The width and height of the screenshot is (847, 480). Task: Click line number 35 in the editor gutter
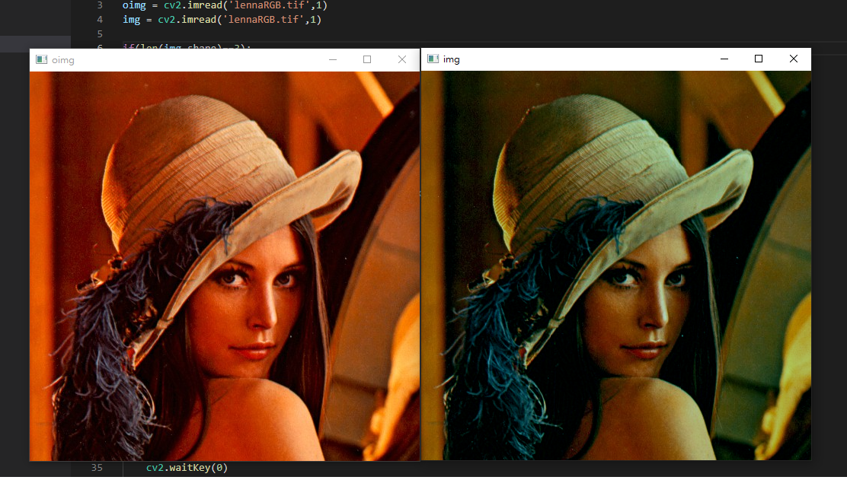pos(97,468)
